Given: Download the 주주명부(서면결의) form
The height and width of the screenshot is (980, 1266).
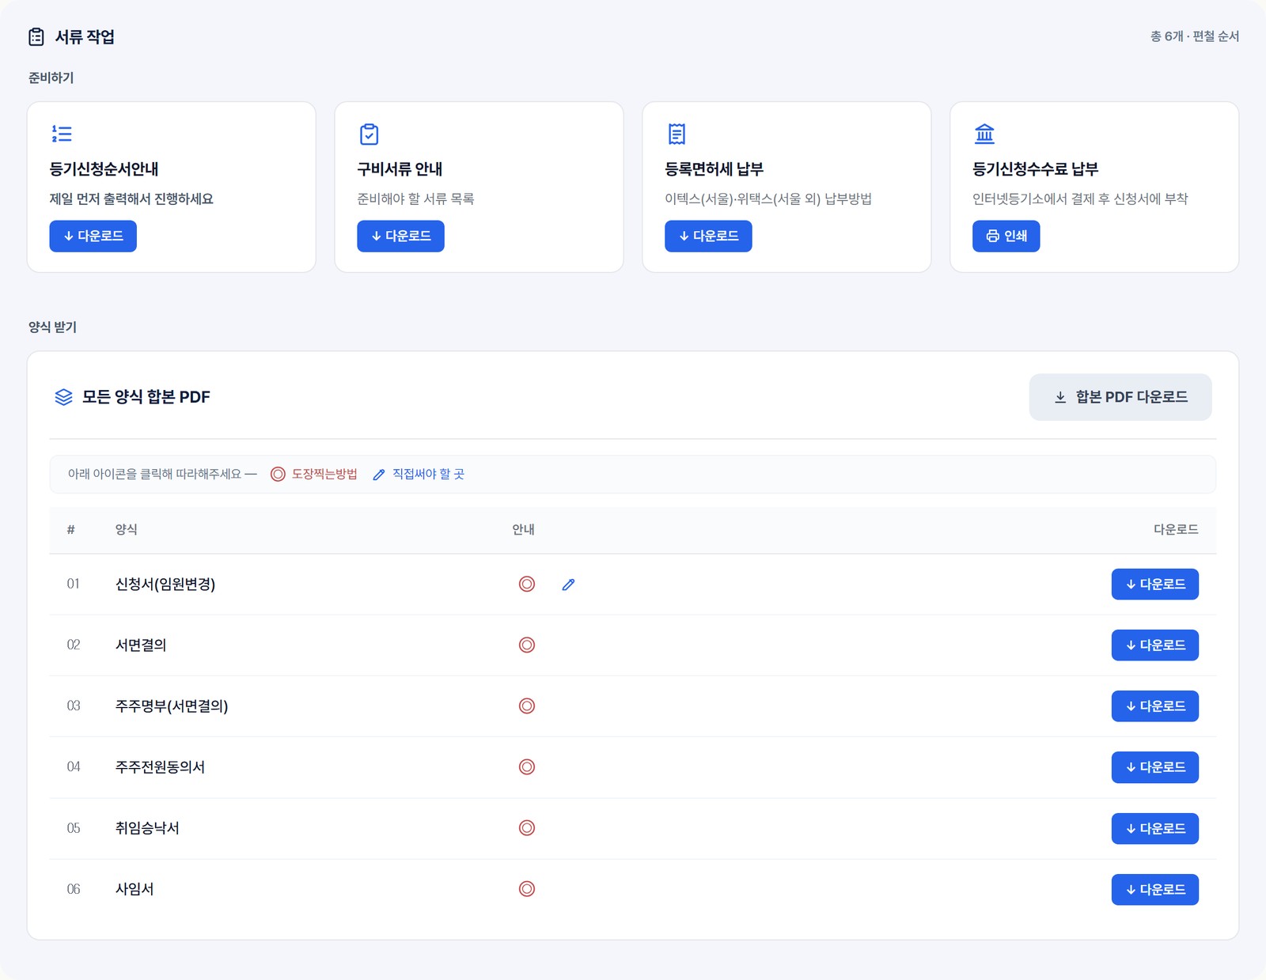Looking at the screenshot, I should pos(1155,706).
